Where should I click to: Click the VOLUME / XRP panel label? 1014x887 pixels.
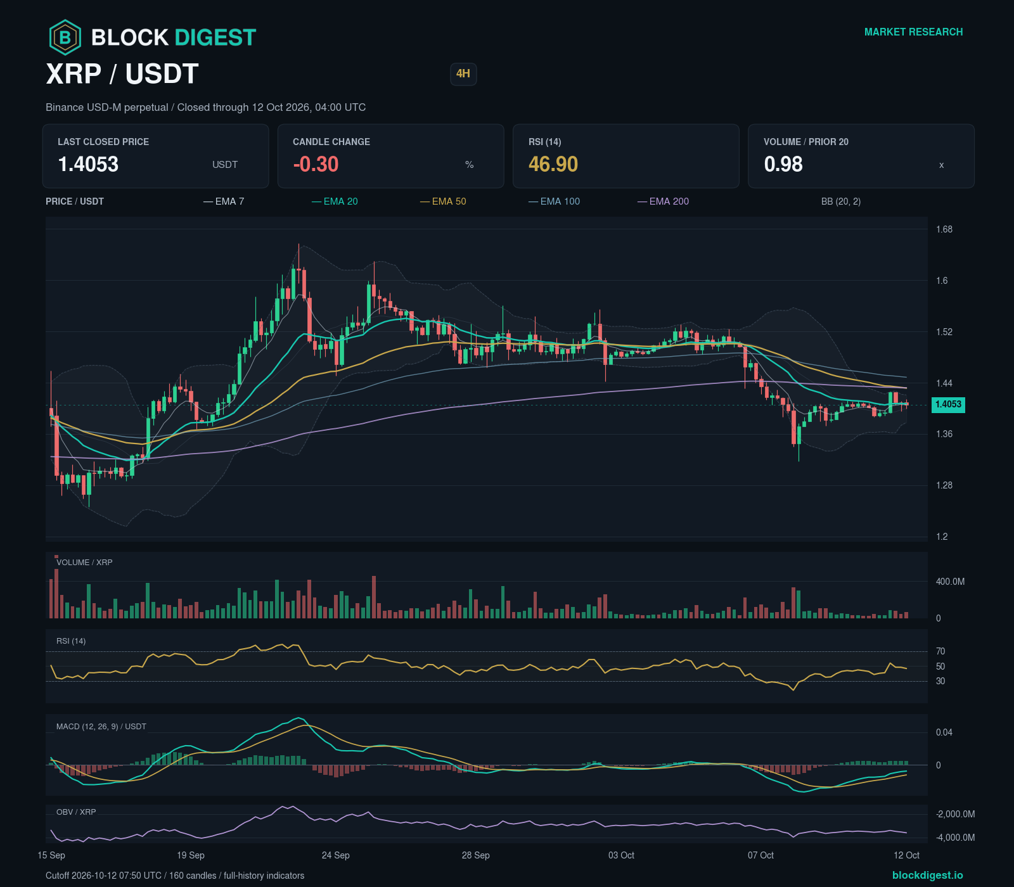point(84,563)
